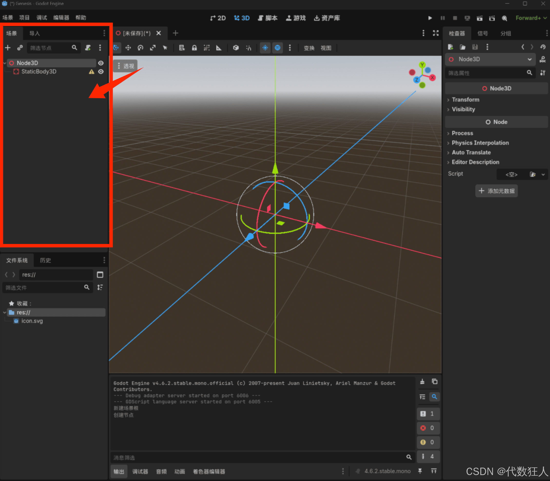This screenshot has height=481, width=550.
Task: Click the lock selected node icon
Action: tap(194, 48)
